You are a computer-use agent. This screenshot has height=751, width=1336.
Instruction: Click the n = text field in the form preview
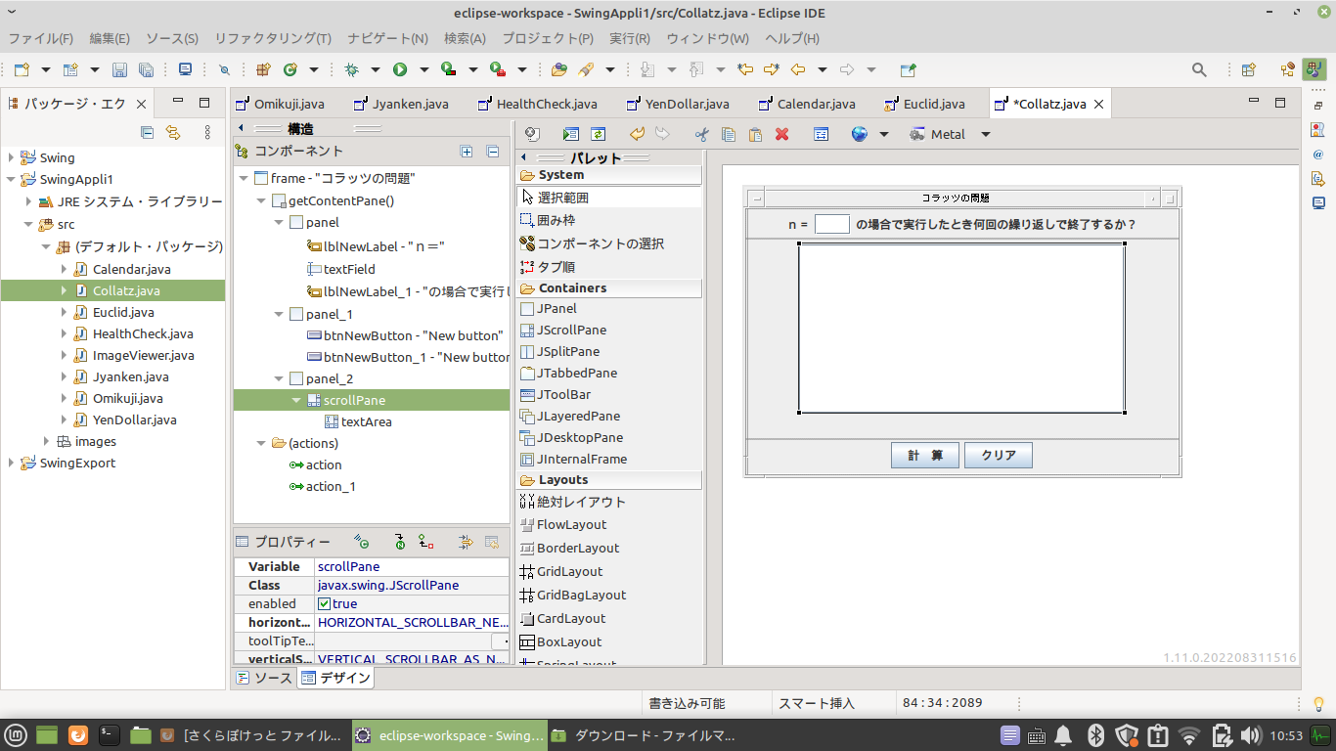coord(831,224)
